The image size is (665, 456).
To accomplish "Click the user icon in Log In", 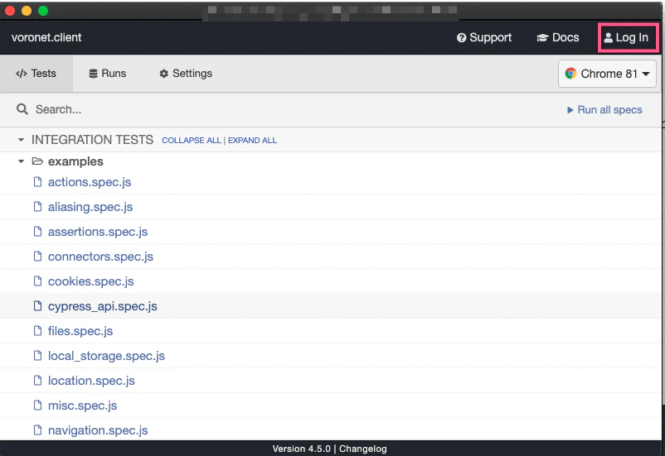I will [x=608, y=38].
